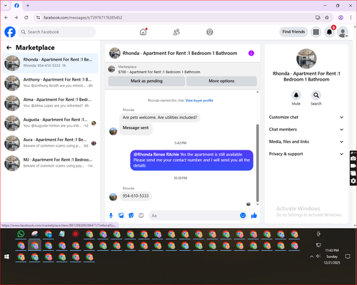Open the purple conversation info icon
Image resolution: width=357 pixels, height=285 pixels.
[251, 53]
